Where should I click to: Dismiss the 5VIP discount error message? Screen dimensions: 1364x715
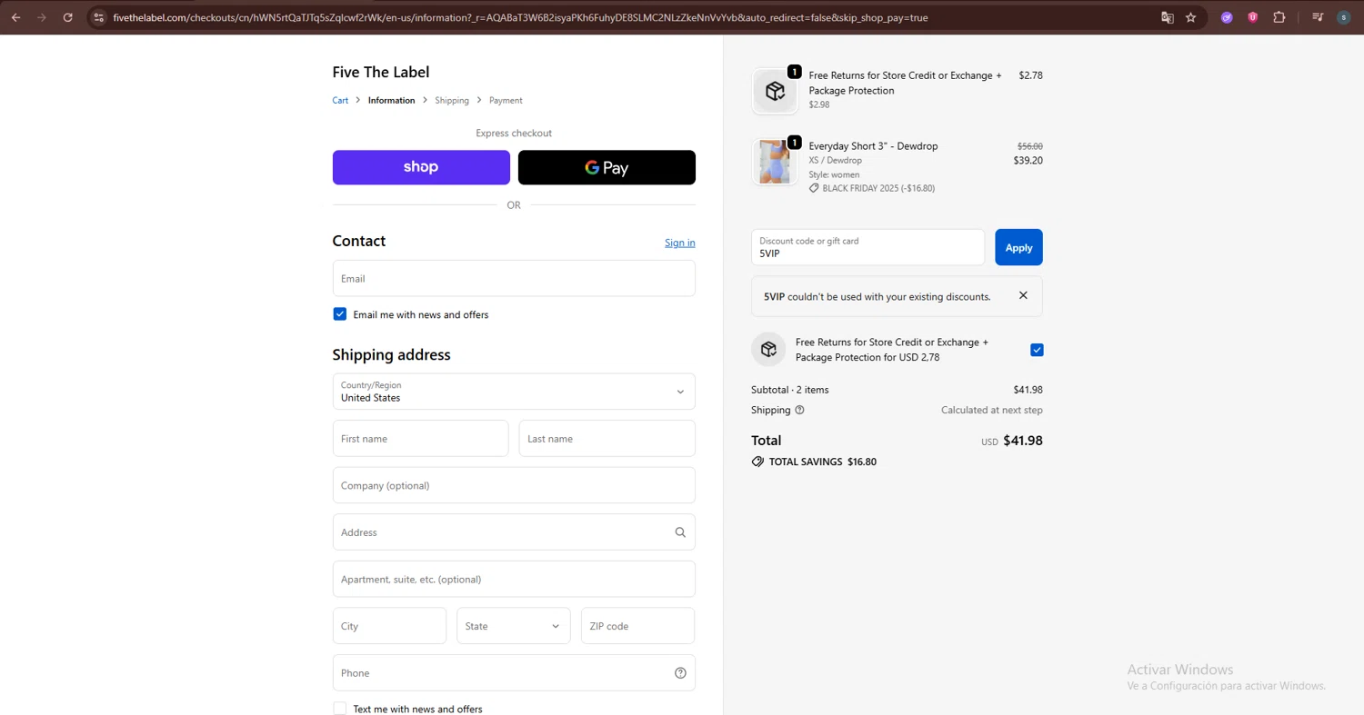pyautogui.click(x=1023, y=295)
